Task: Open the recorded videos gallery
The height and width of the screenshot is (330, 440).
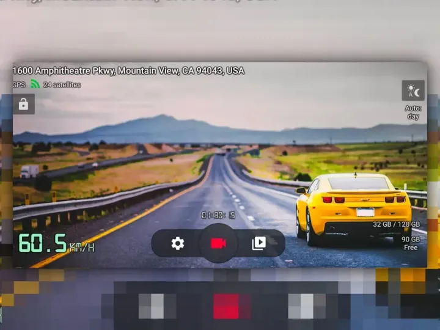Action: click(258, 243)
